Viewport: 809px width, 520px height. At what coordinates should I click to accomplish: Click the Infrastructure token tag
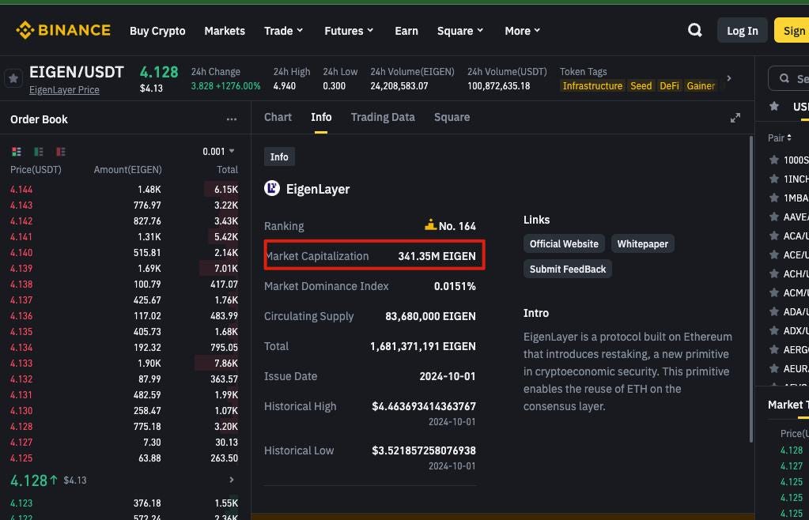(x=592, y=86)
